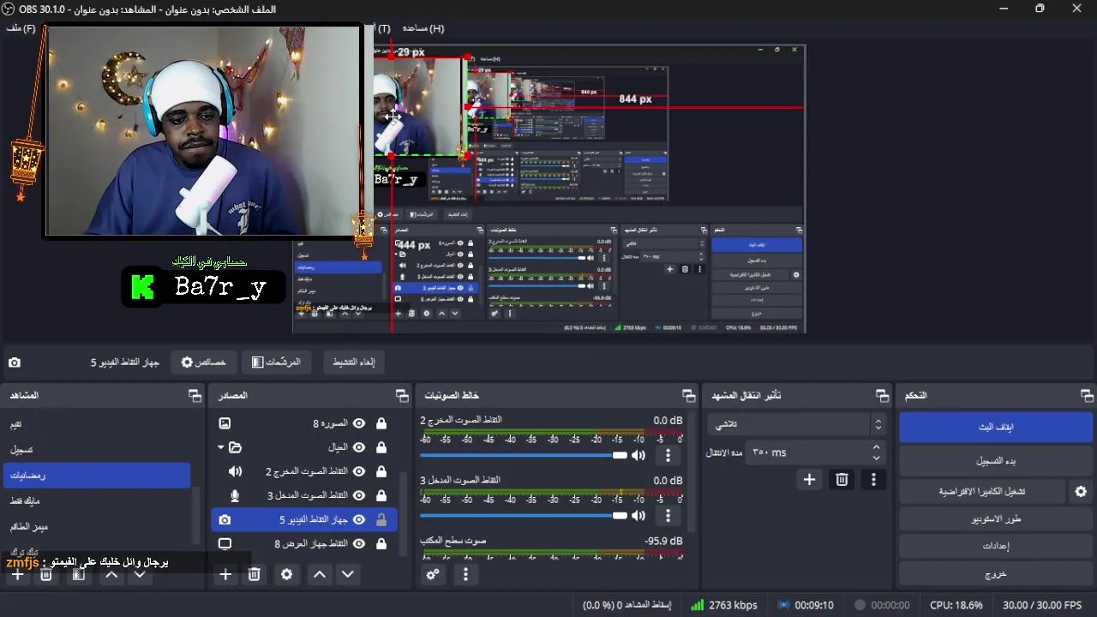Unlock the الصوره 8 source
The image size is (1097, 617).
point(381,423)
